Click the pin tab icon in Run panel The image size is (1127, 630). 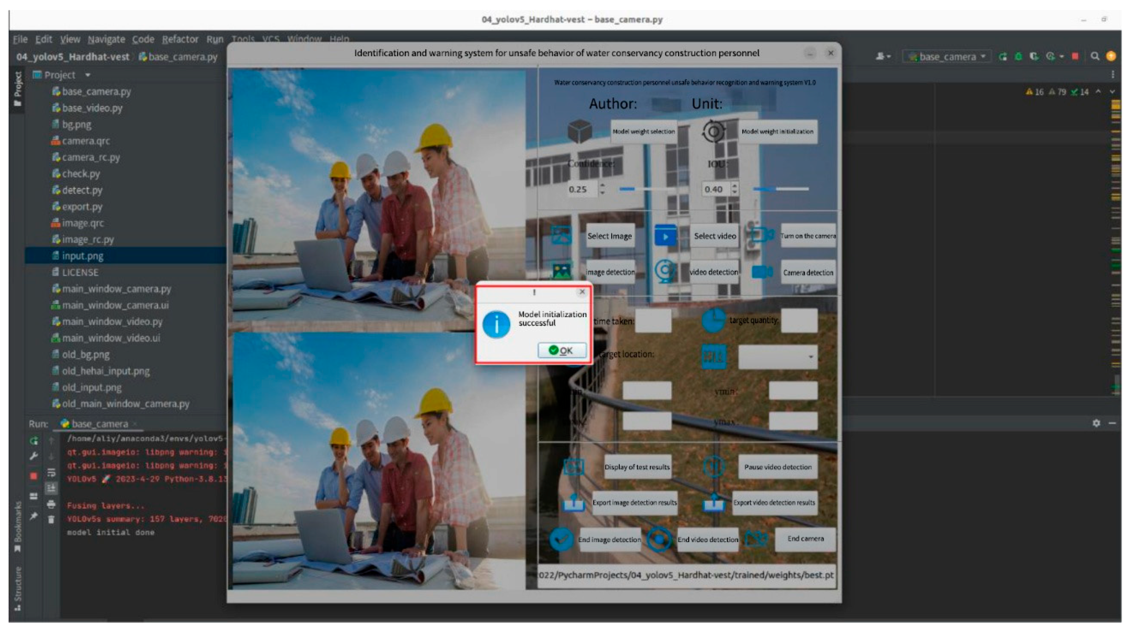click(34, 516)
